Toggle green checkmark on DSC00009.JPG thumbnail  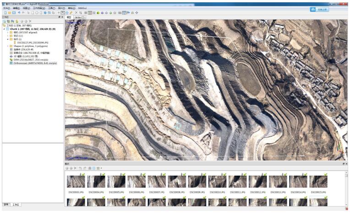pos(204,174)
